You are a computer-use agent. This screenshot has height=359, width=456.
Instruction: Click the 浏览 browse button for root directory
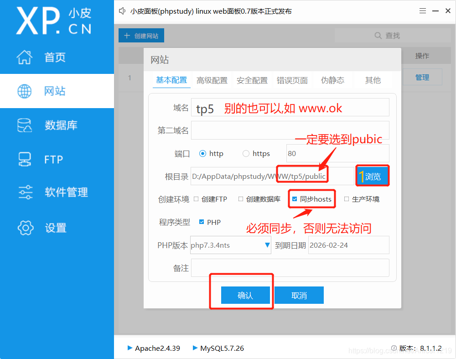pos(373,176)
